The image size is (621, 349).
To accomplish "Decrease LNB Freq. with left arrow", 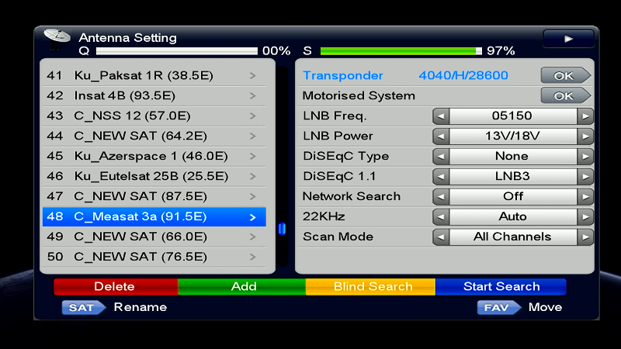I will click(x=441, y=116).
